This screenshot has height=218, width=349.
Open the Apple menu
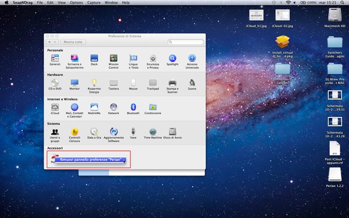pyautogui.click(x=6, y=3)
